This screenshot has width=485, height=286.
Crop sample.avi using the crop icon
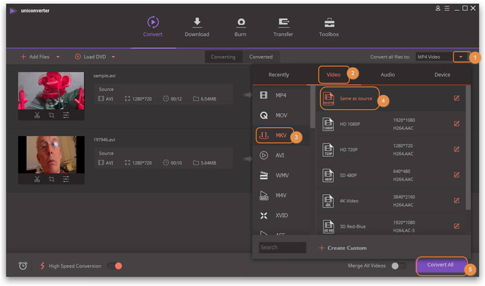tap(51, 115)
